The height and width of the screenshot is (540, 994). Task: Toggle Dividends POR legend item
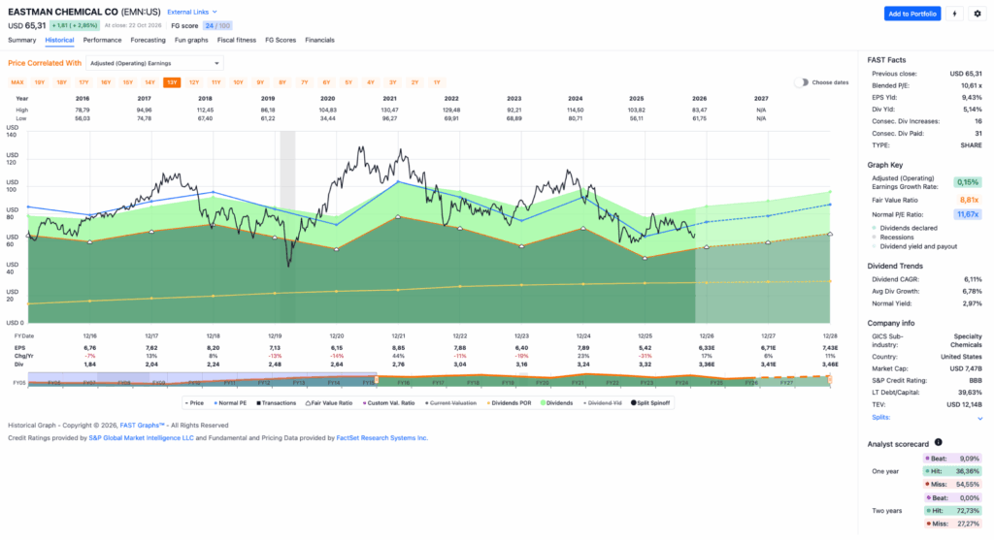[x=509, y=402]
